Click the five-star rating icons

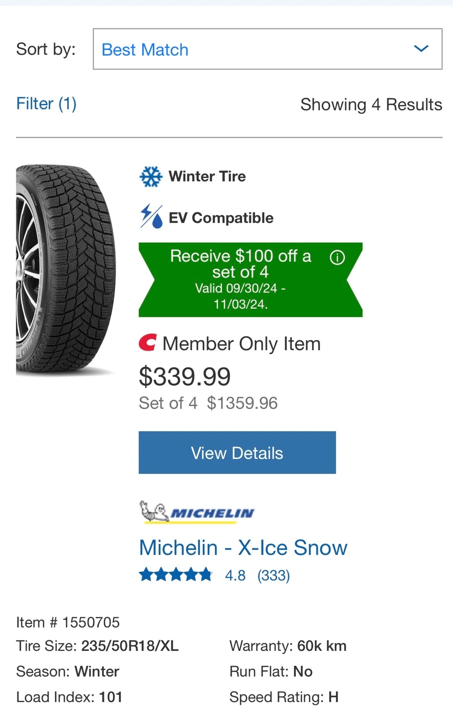click(x=176, y=575)
